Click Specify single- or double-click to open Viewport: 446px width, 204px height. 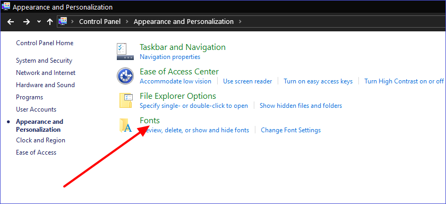(194, 106)
